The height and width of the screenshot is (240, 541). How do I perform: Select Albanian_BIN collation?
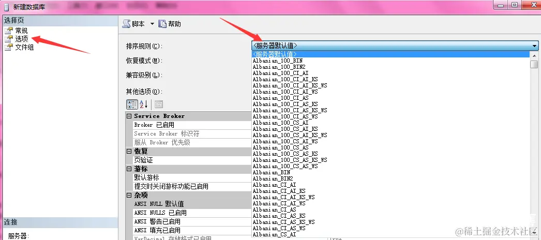point(390,172)
